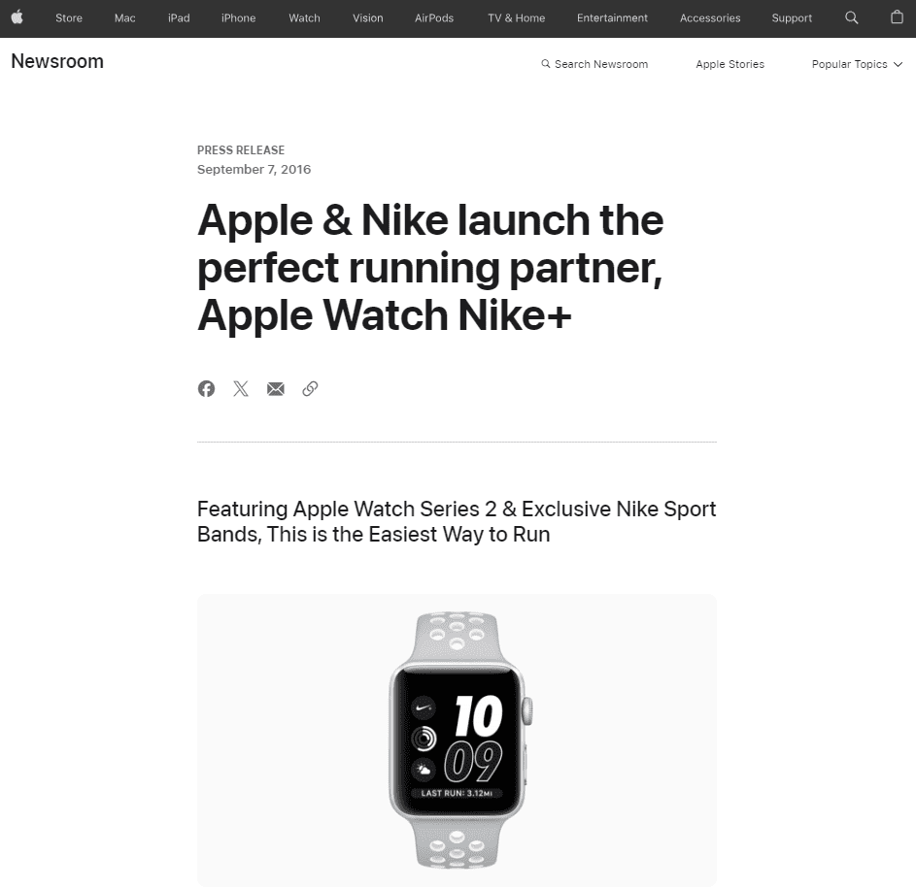Open TV & Home menu
Viewport: 916px width, 888px height.
click(517, 18)
